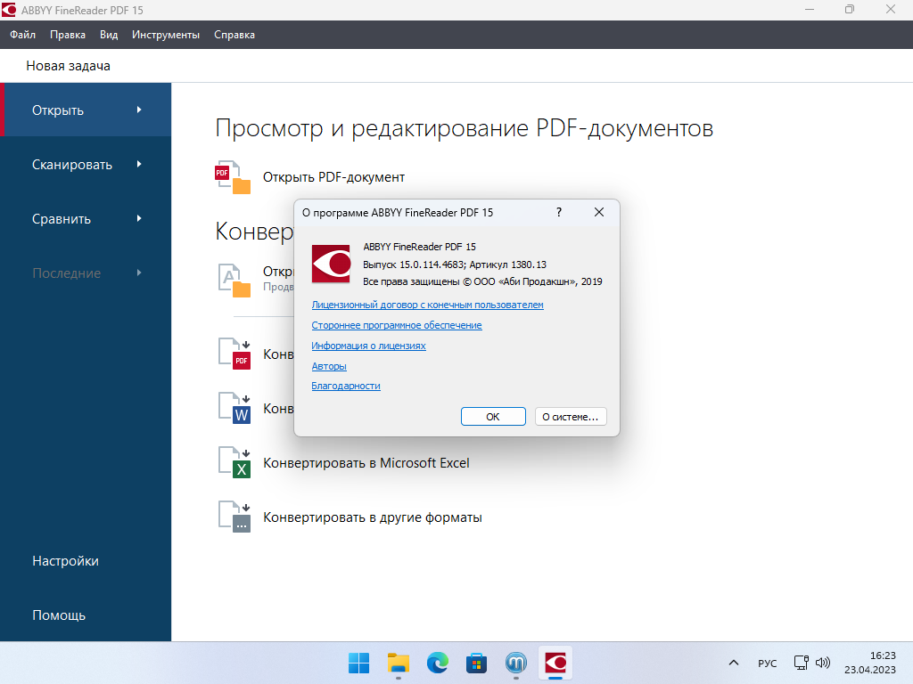Image resolution: width=913 pixels, height=684 pixels.
Task: Click the Convert to Microsoft Excel icon
Action: click(x=234, y=462)
